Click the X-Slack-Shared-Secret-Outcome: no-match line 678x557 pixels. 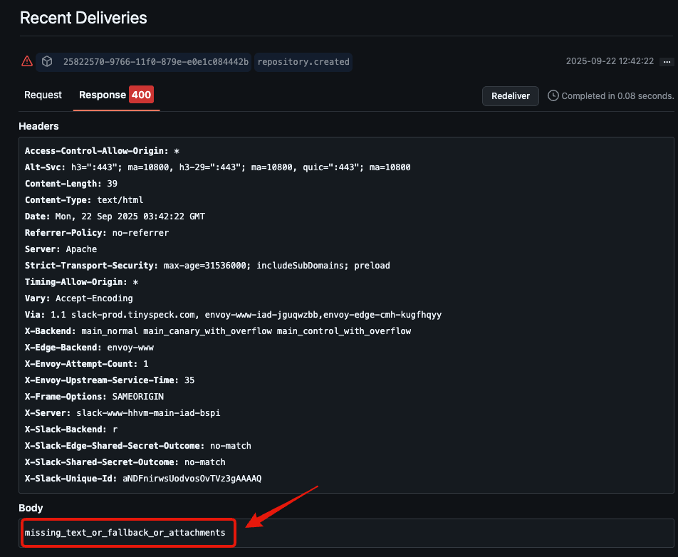coord(125,462)
